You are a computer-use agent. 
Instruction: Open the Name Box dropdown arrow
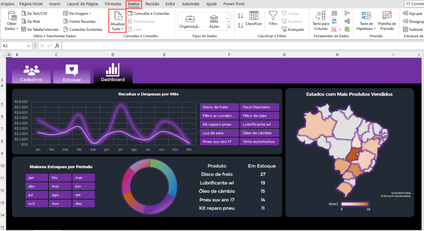29,46
